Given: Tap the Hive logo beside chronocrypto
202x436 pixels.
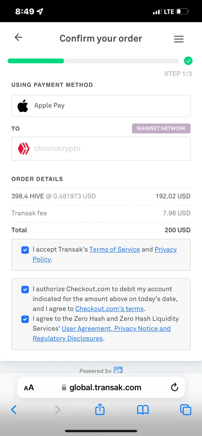Looking at the screenshot, I should [x=24, y=149].
